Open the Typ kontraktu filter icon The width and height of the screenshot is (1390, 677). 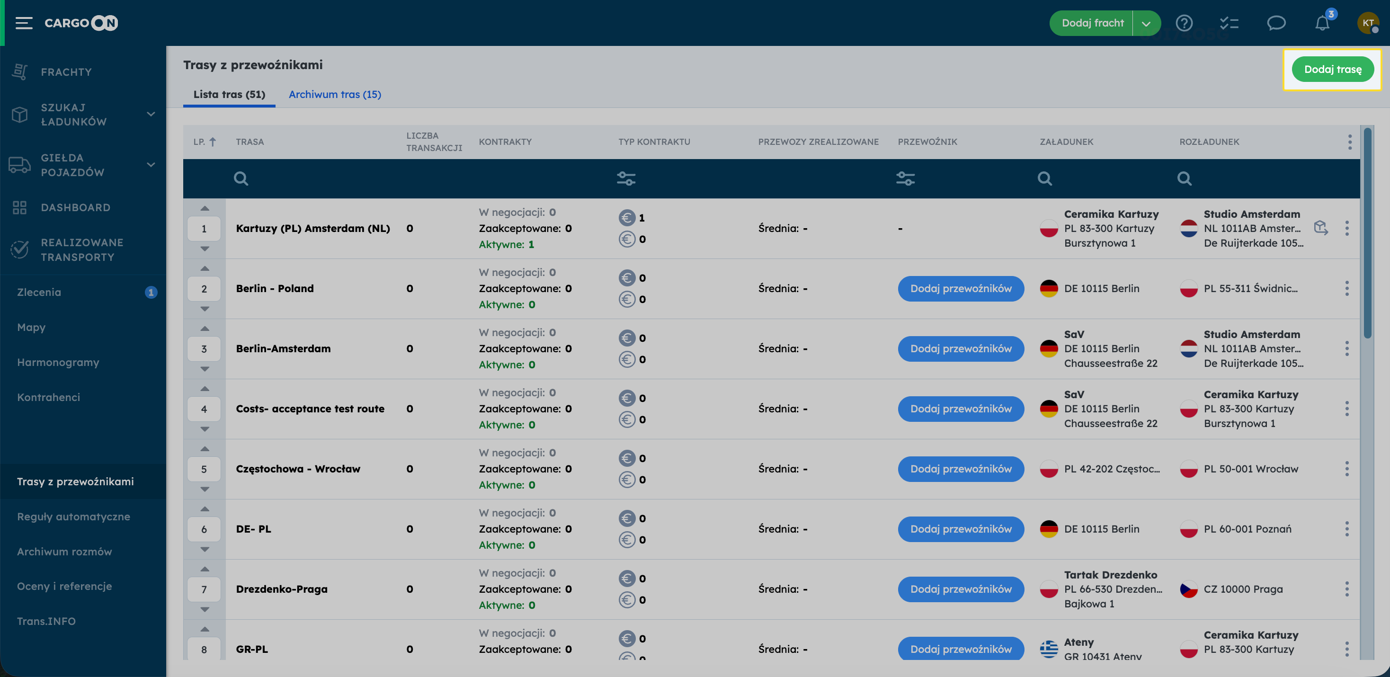coord(626,178)
